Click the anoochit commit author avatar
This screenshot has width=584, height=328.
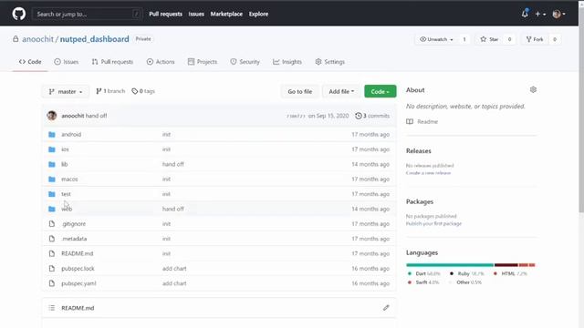52,116
